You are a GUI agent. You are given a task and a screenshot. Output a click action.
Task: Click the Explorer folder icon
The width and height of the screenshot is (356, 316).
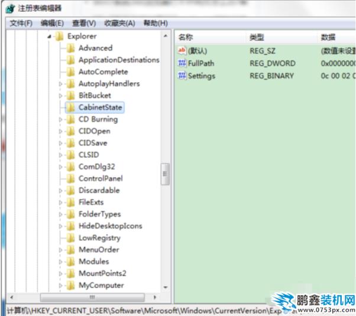tap(60, 36)
